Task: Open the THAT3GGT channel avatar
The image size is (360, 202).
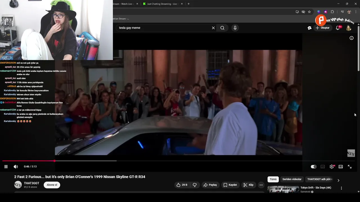Action: [x=18, y=185]
